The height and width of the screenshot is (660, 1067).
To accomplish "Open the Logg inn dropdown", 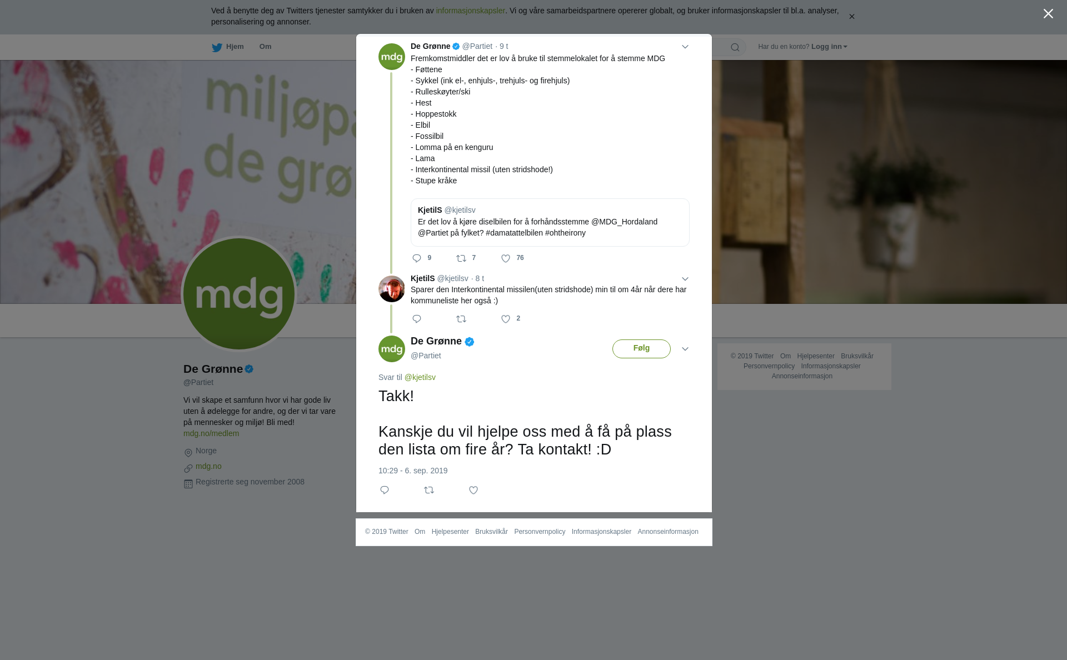I will pos(829,47).
